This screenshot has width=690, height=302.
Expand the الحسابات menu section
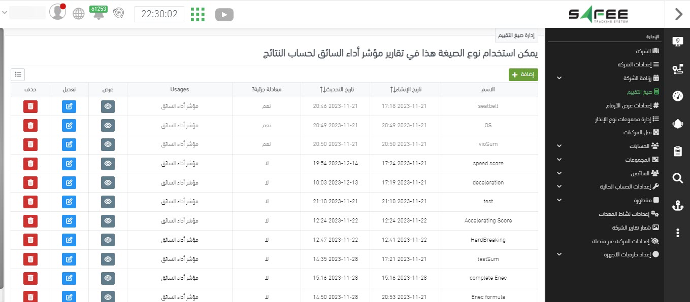[x=559, y=146]
